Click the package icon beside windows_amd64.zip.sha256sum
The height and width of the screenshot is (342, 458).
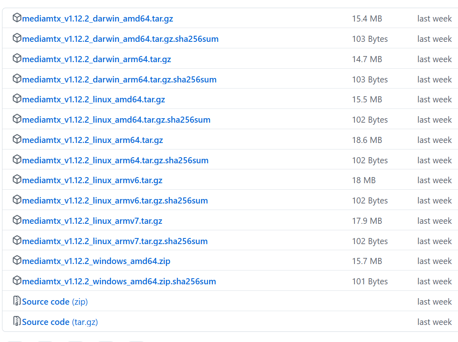click(17, 281)
